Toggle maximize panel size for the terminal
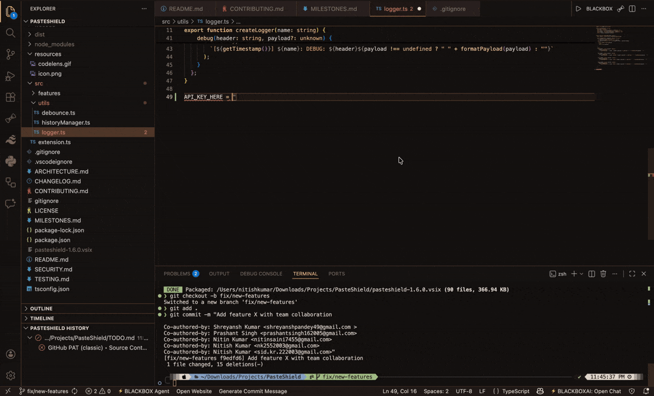The width and height of the screenshot is (654, 396). [632, 274]
